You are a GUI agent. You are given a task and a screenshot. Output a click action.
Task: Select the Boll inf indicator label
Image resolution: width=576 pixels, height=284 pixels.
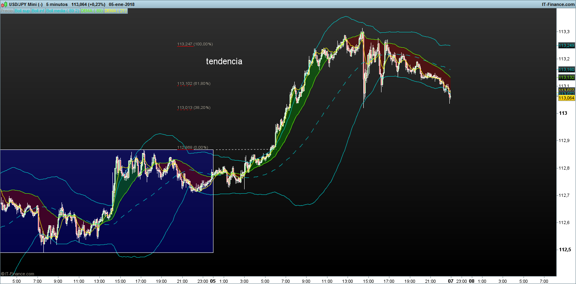[x=38, y=11]
